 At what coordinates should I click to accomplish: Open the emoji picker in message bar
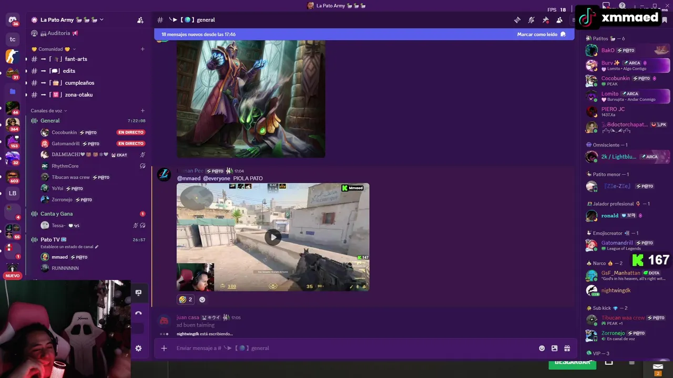(542, 348)
